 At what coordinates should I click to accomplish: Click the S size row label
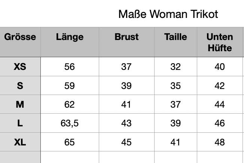tap(20, 86)
